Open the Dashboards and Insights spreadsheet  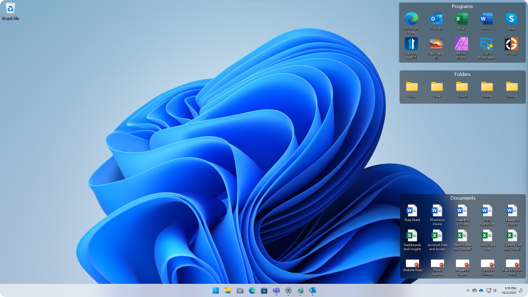[x=412, y=236]
